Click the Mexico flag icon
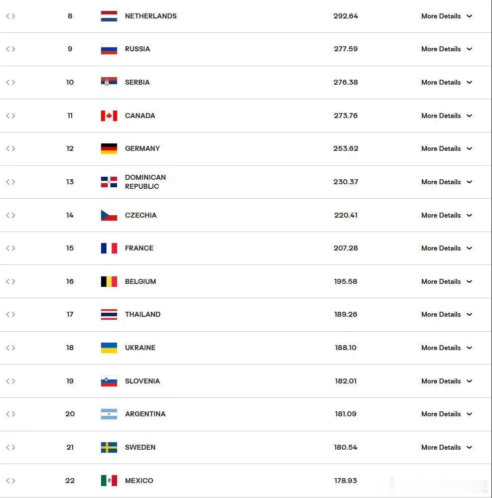Viewport: 492px width, 498px height. pyautogui.click(x=109, y=481)
